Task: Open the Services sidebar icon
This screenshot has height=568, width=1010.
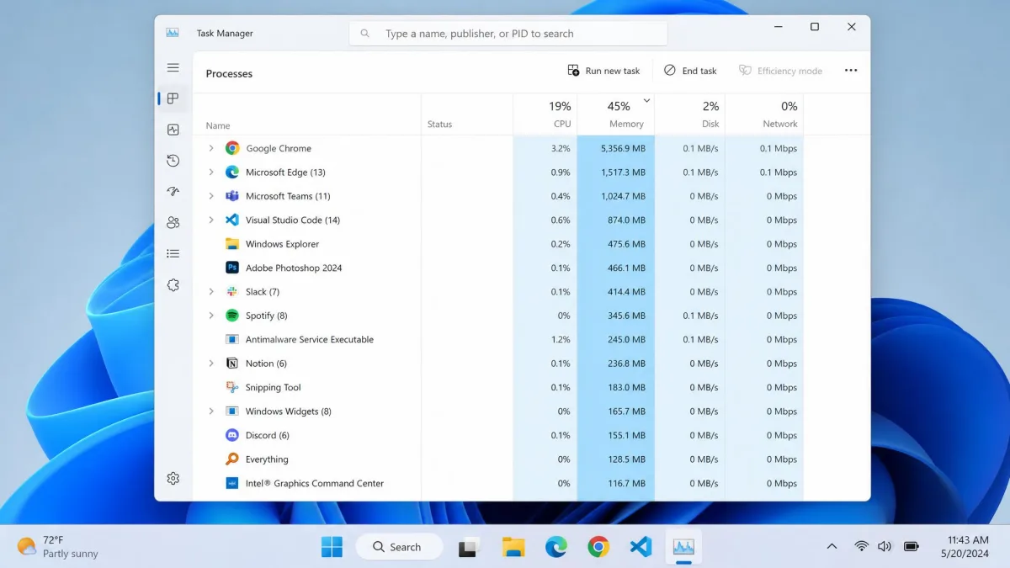Action: (x=173, y=285)
